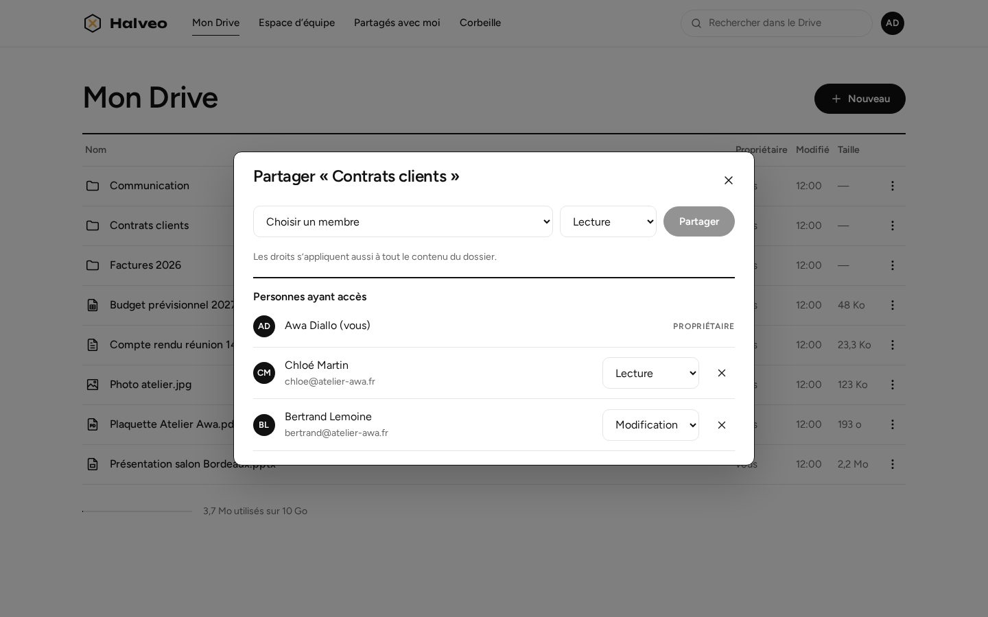The image size is (988, 617).
Task: Sort by the Taille column header
Action: pos(848,149)
